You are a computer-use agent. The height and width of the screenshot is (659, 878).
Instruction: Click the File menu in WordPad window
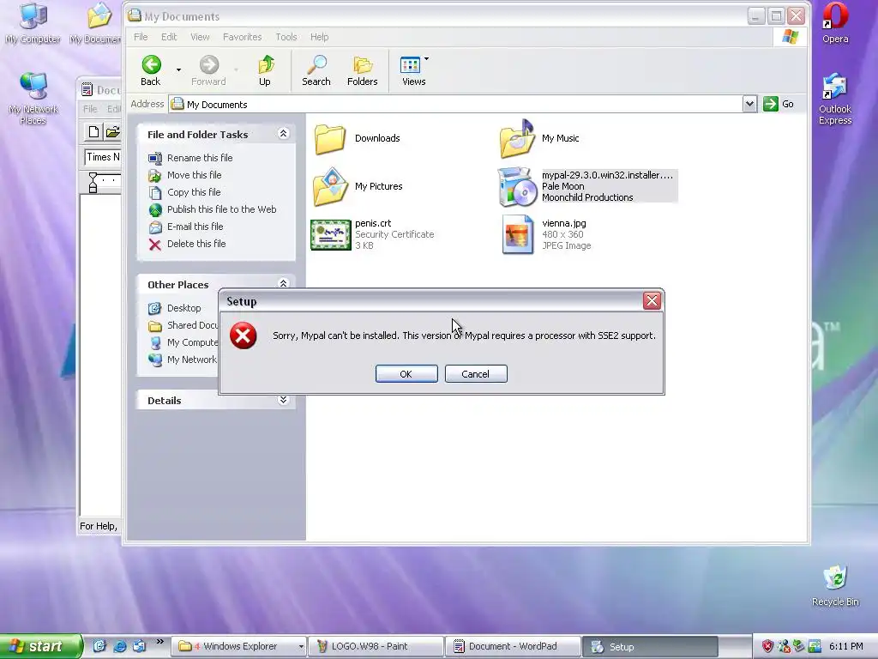pos(90,109)
